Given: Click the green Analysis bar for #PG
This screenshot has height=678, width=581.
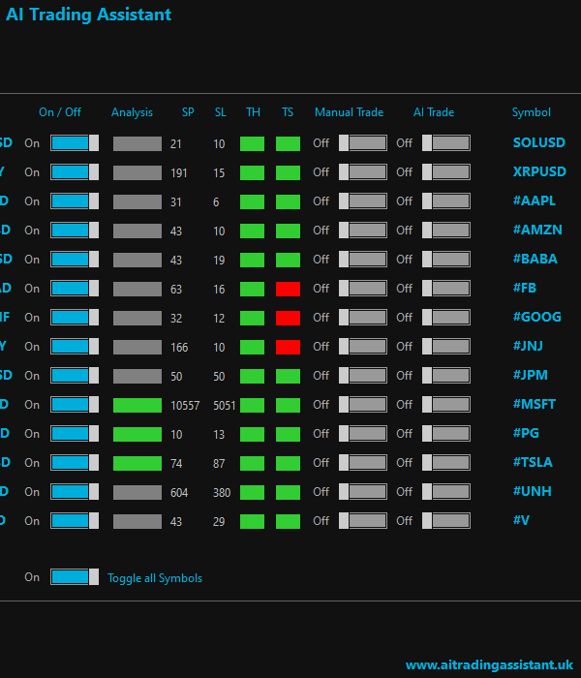Looking at the screenshot, I should click(x=138, y=434).
